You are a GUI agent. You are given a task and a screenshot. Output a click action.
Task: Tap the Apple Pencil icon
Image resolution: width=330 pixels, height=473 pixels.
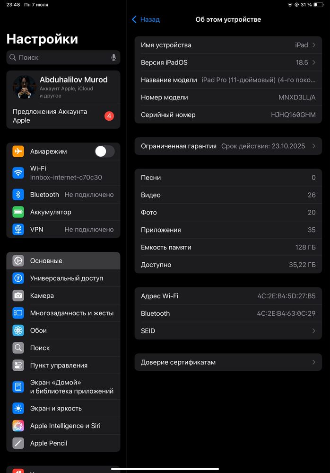(18, 443)
